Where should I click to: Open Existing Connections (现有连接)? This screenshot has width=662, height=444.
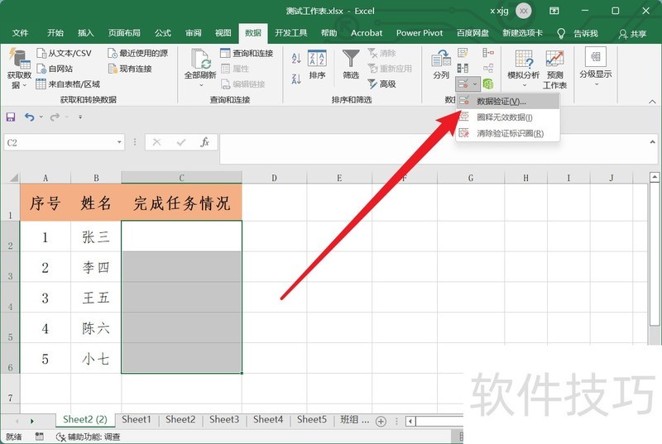pyautogui.click(x=130, y=69)
